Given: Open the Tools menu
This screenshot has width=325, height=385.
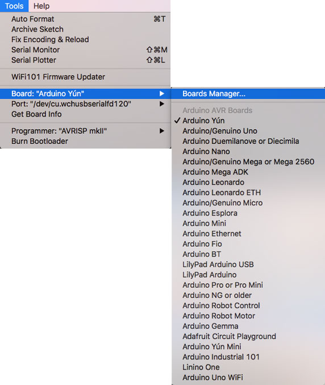Looking at the screenshot, I should pos(14,6).
